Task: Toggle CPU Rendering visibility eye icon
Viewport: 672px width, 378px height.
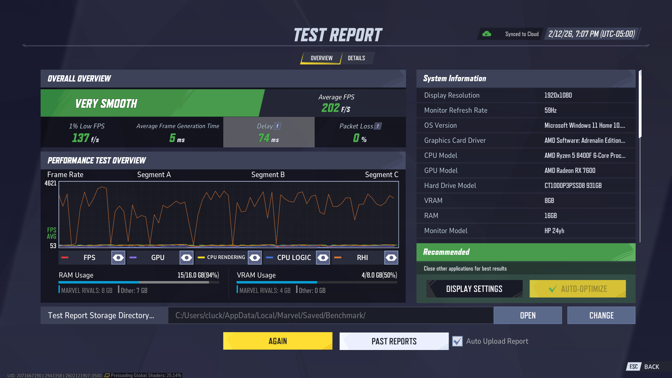Action: [255, 258]
